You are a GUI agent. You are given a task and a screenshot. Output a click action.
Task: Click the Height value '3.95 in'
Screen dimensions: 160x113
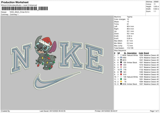click(156, 6)
